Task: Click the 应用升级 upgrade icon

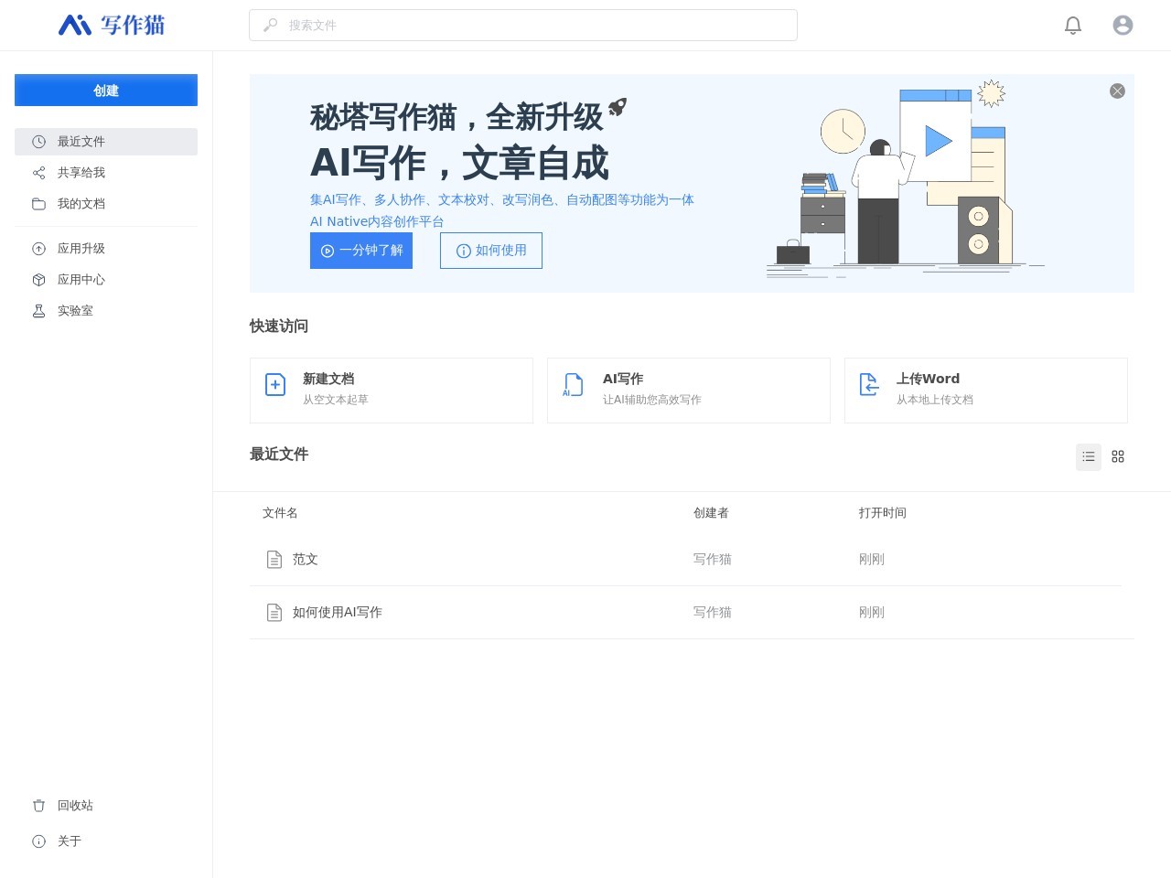Action: (38, 248)
